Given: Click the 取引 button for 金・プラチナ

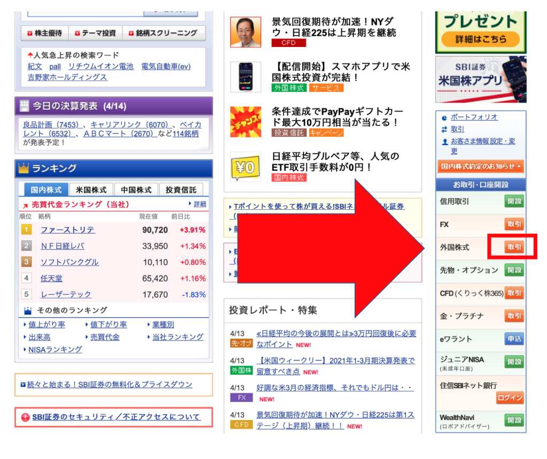Looking at the screenshot, I should [x=514, y=316].
